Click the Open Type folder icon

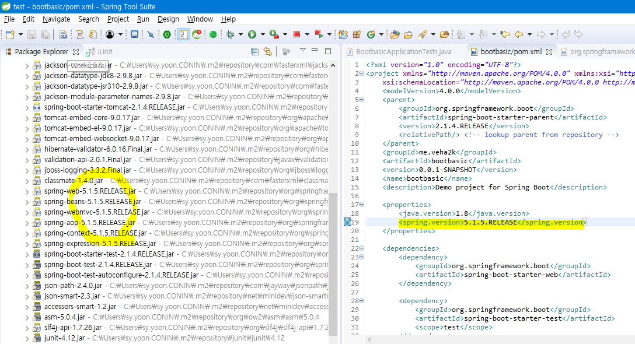click(395, 34)
